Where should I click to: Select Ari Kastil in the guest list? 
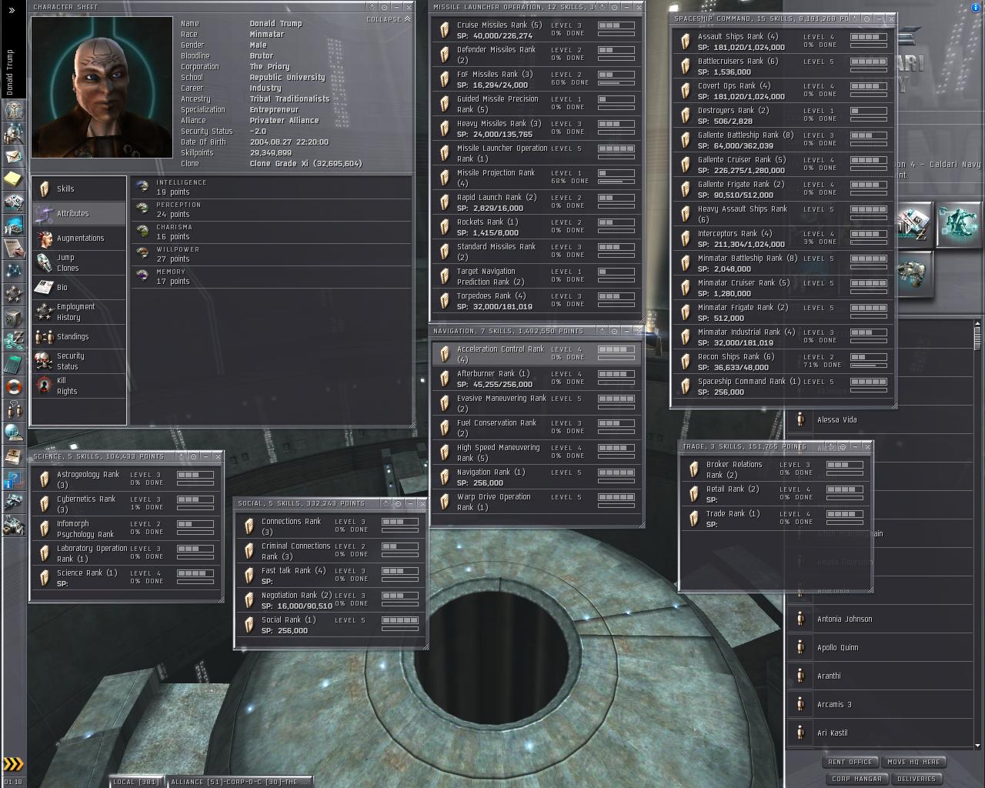click(880, 733)
